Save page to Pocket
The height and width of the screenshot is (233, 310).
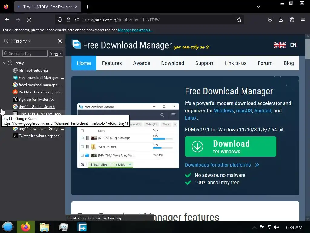(x=270, y=20)
